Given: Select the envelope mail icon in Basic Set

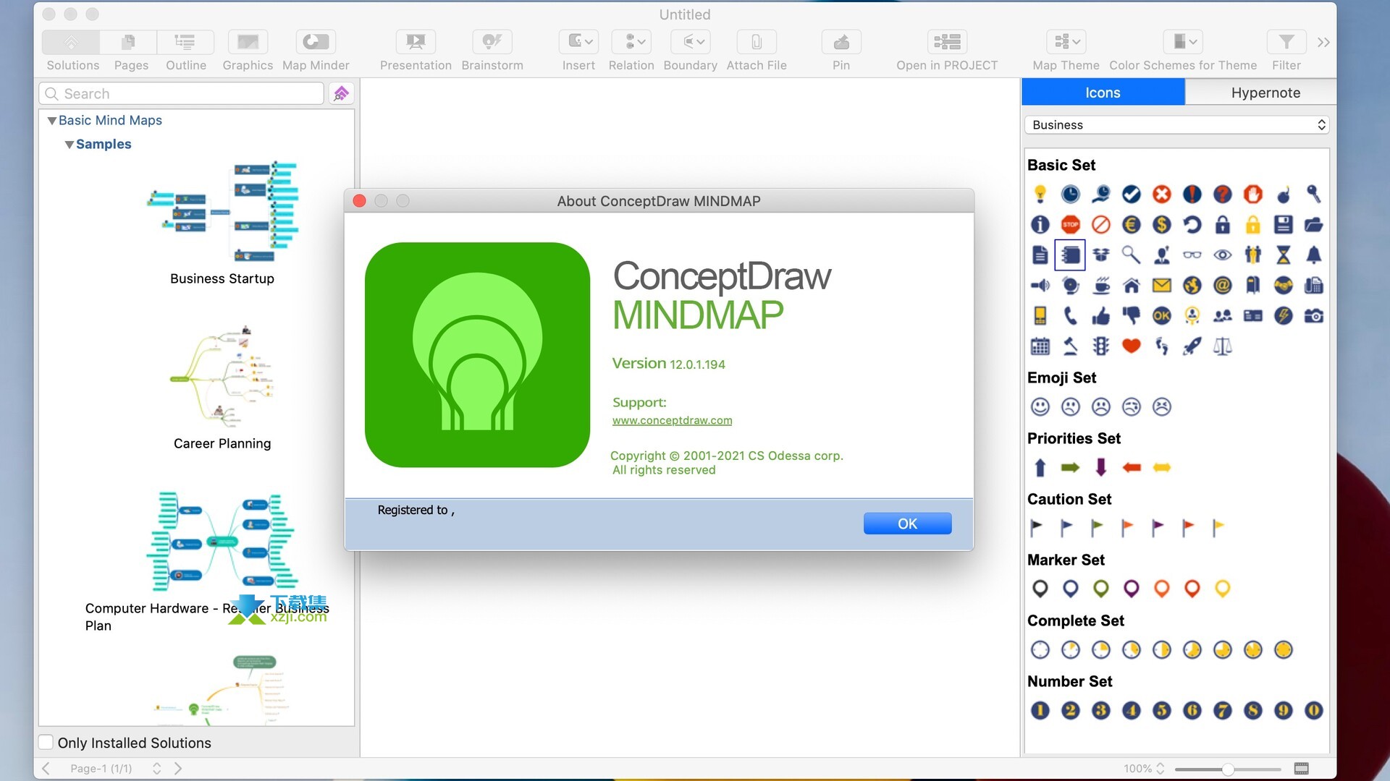Looking at the screenshot, I should point(1162,285).
